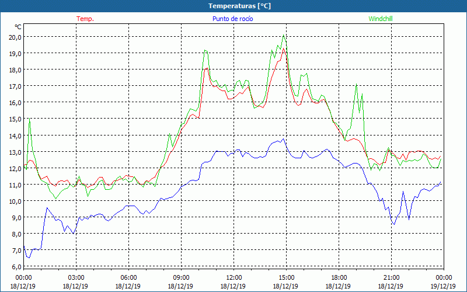Click the 18,0 y-axis value
Screen dimensions: 467x292
pyautogui.click(x=16, y=70)
